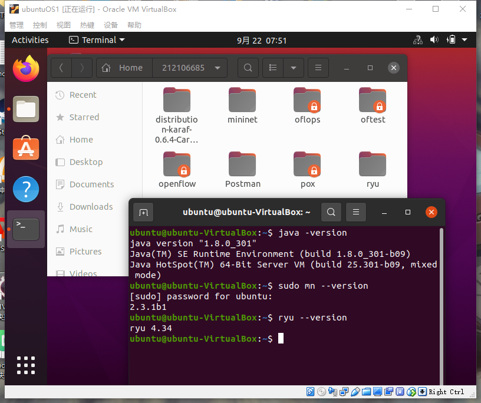481x403 pixels.
Task: Open Firefox from the Ubuntu dock
Action: tap(26, 68)
